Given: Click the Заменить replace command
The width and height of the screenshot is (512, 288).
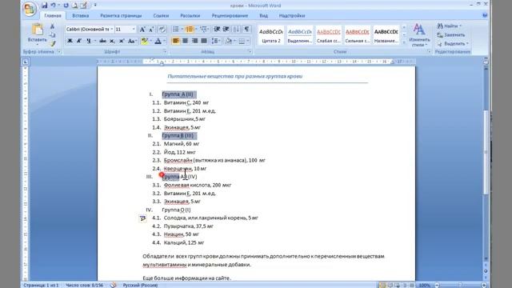Looking at the screenshot, I should coord(450,34).
